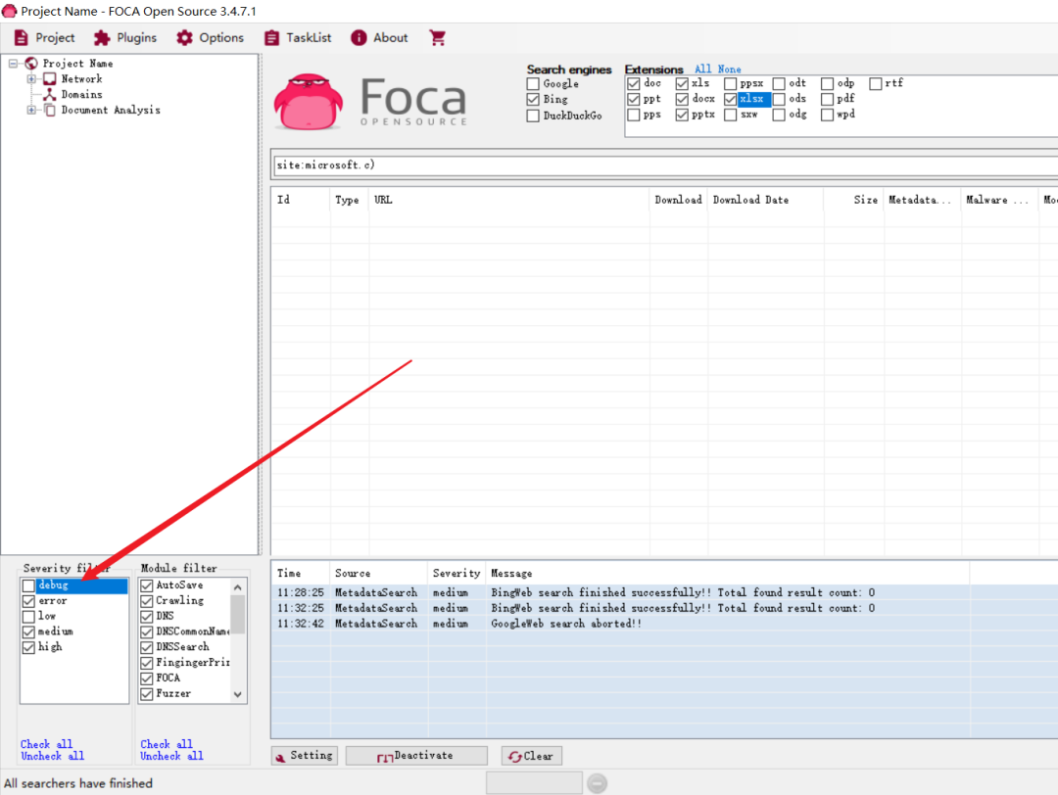Viewport: 1058px width, 795px height.
Task: Sort by Size column header
Action: coord(853,200)
